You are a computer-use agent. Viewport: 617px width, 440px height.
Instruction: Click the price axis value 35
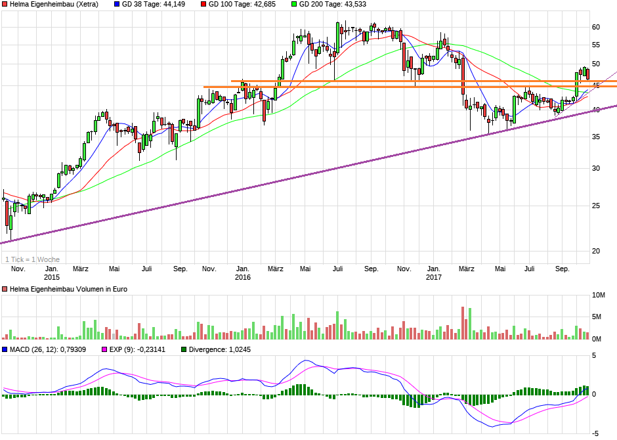(x=596, y=137)
